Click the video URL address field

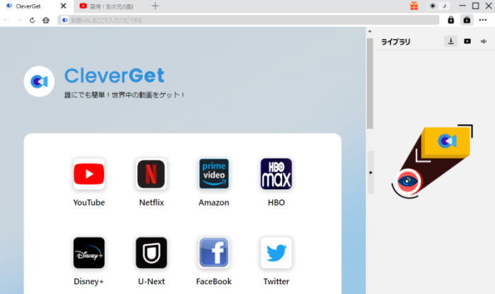pyautogui.click(x=248, y=20)
